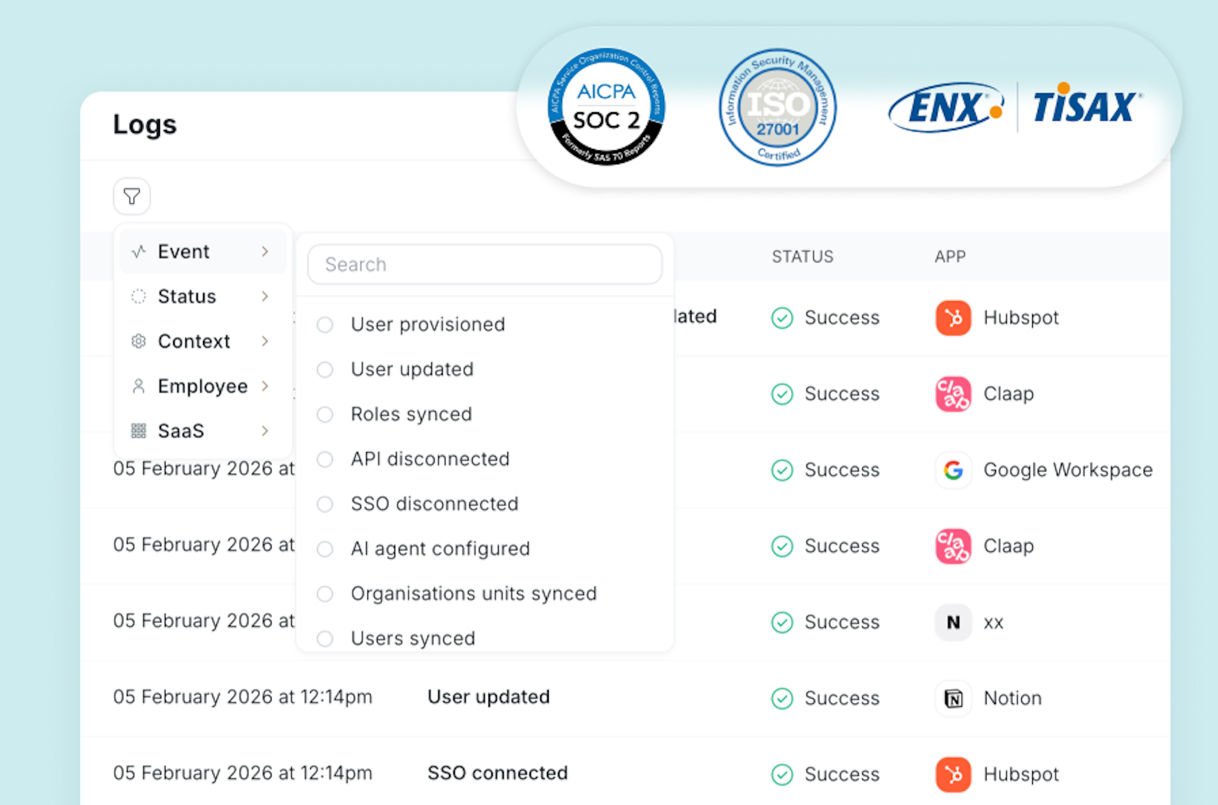The image size is (1218, 805).
Task: Focus the event Search input field
Action: tap(485, 265)
